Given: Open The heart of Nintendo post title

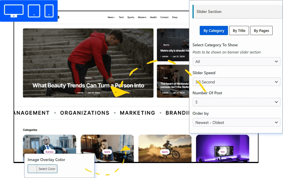Looking at the screenshot, I should (x=175, y=85).
